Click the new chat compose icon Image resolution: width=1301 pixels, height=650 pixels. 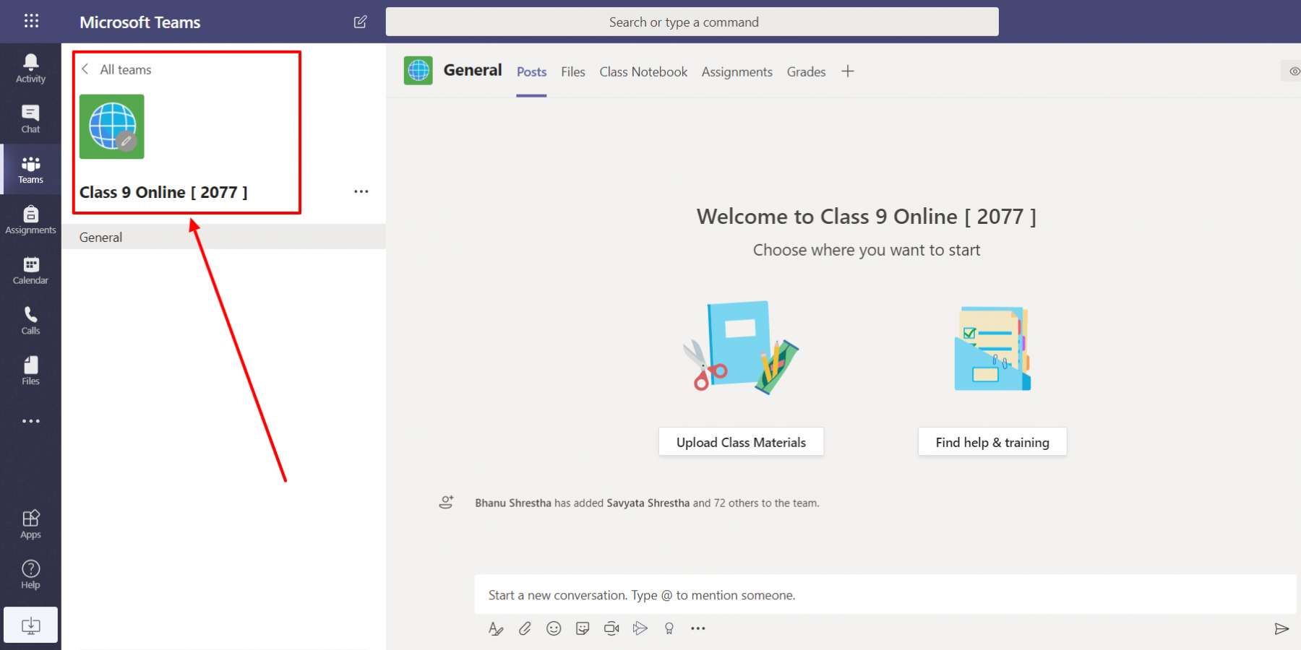[x=360, y=22]
